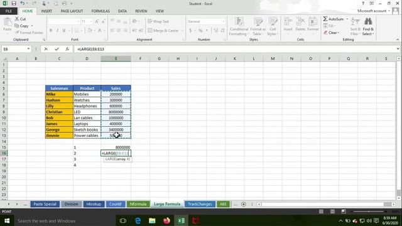Image resolution: width=402 pixels, height=226 pixels.
Task: Collapse the ribbon
Action: pyautogui.click(x=398, y=40)
